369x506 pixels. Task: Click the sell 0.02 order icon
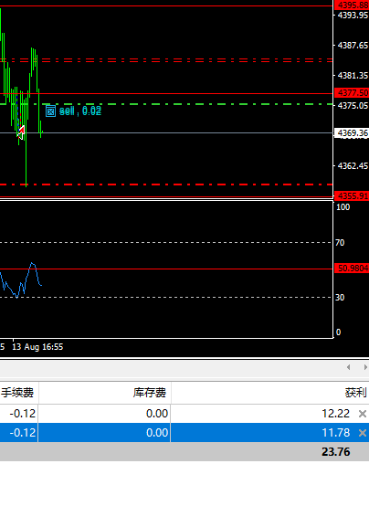tap(50, 111)
